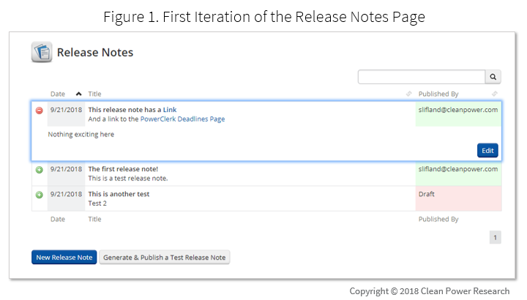Open the PowerClerk Deadlines Page link
527x300 pixels.
(182, 119)
